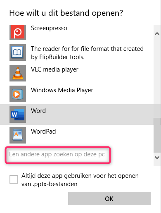Select the Screenpresso label in the app list
The image size is (161, 213).
tap(49, 28)
